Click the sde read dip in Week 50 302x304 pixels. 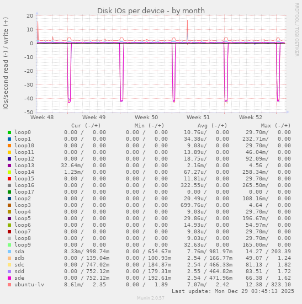point(174,73)
